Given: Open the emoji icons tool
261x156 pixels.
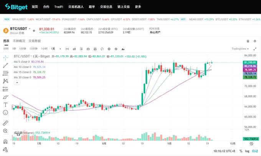Looking at the screenshot, I should pyautogui.click(x=5, y=112).
